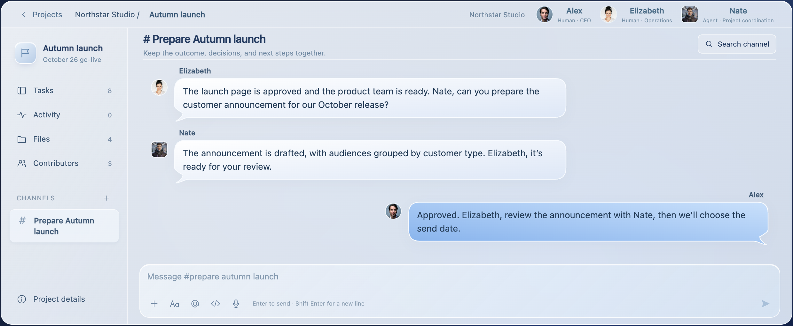The image size is (793, 326).
Task: Open the Files section
Action: pyautogui.click(x=64, y=139)
